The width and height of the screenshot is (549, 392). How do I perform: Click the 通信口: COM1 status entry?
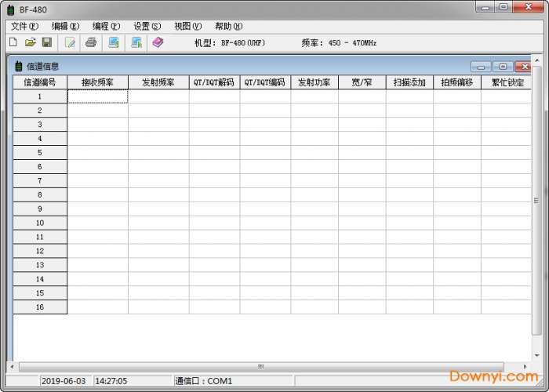tap(203, 381)
